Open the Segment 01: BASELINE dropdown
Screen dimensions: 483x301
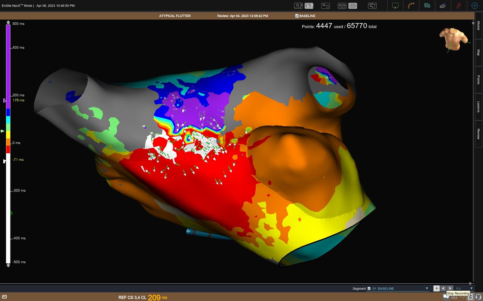398,289
